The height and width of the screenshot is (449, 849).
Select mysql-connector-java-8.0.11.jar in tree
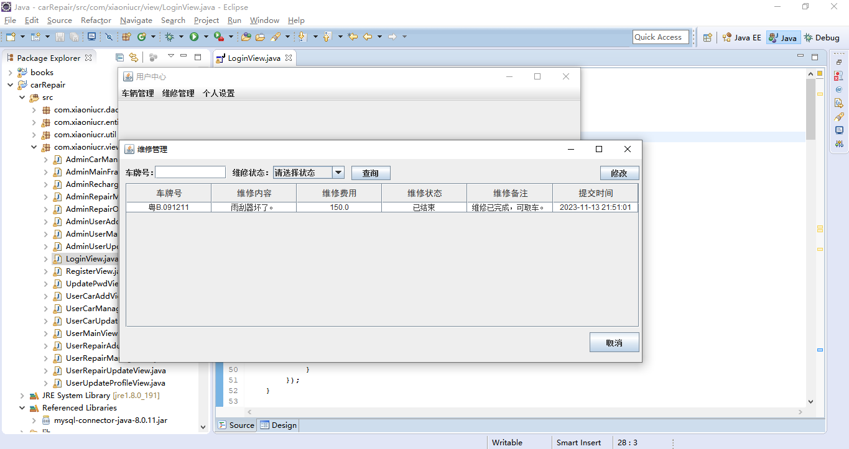[x=110, y=420]
